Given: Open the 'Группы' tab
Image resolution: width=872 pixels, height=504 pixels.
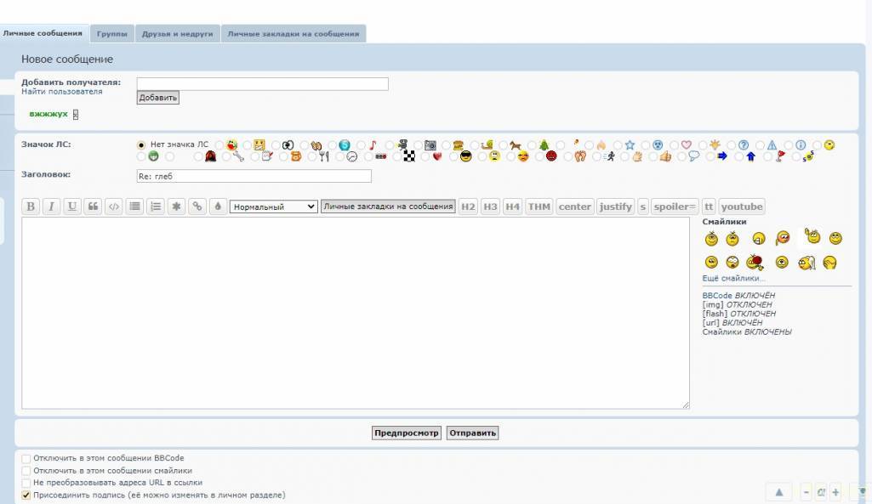Looking at the screenshot, I should tap(111, 34).
